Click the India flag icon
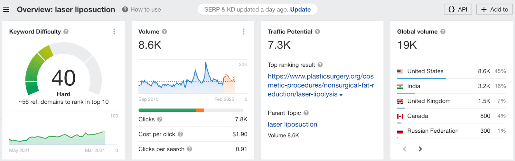 pos(400,86)
